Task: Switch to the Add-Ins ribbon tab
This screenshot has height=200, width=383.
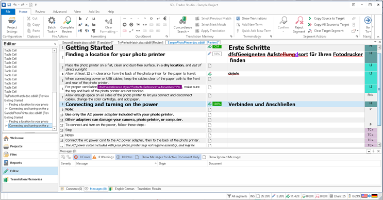Action: click(94, 11)
